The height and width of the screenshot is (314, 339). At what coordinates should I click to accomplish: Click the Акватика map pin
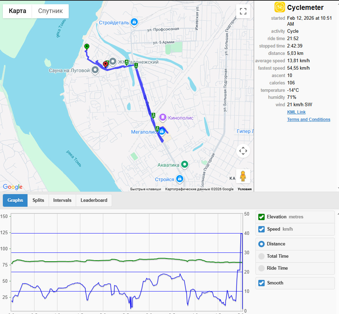[184, 165]
